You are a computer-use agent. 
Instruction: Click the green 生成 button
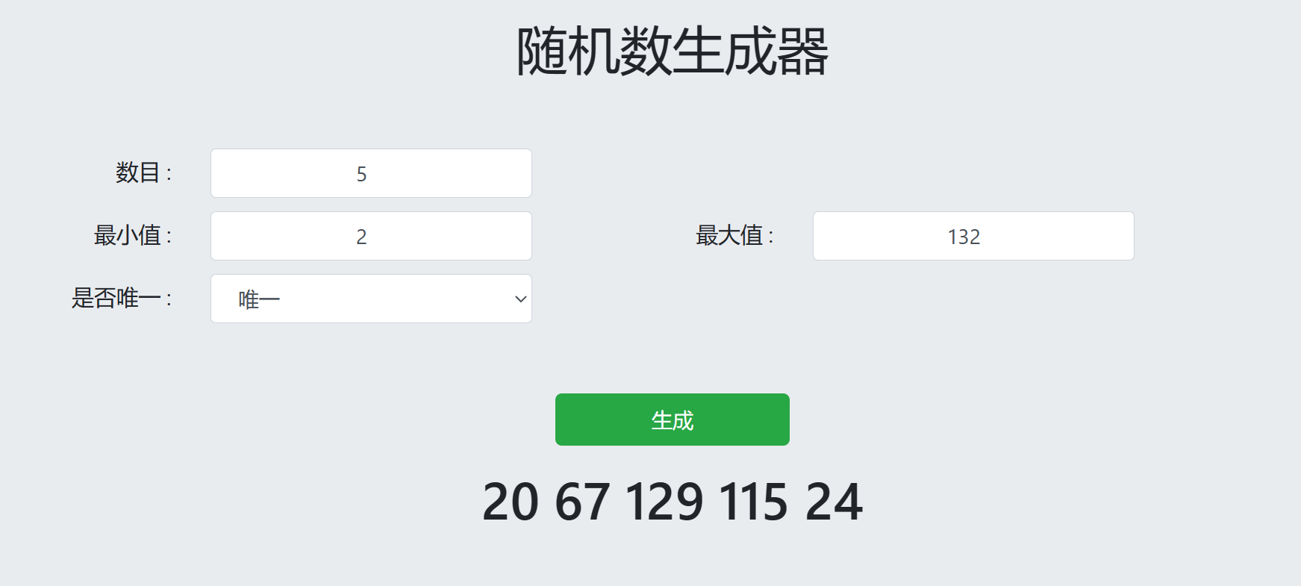tap(672, 420)
